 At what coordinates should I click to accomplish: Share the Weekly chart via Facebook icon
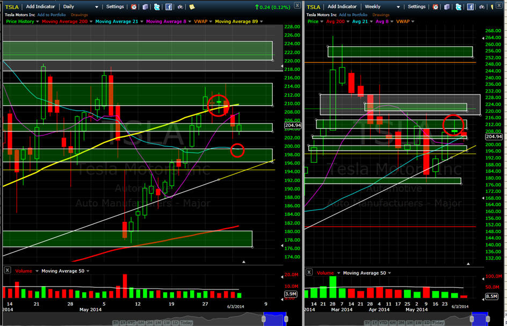(470, 6)
